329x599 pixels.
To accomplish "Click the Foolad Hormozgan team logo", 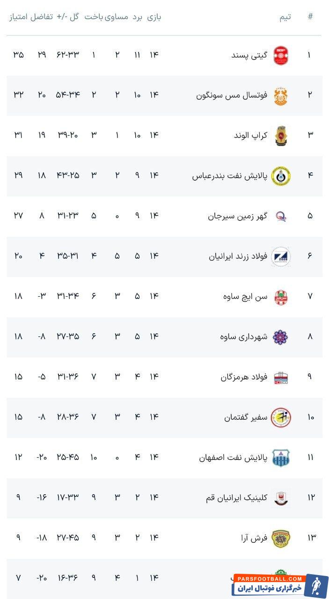I will point(280,377).
